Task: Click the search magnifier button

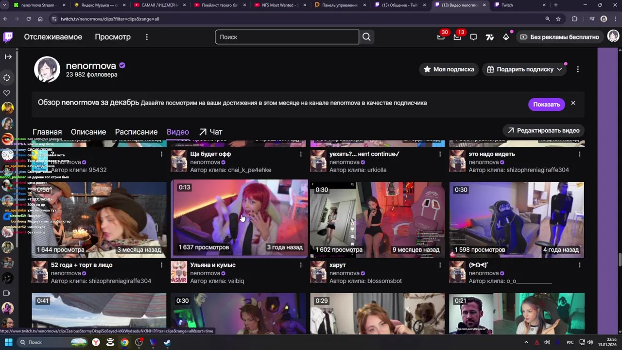Action: click(366, 37)
